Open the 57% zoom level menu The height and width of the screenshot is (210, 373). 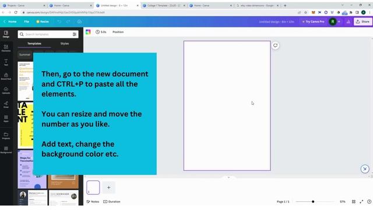pos(342,202)
